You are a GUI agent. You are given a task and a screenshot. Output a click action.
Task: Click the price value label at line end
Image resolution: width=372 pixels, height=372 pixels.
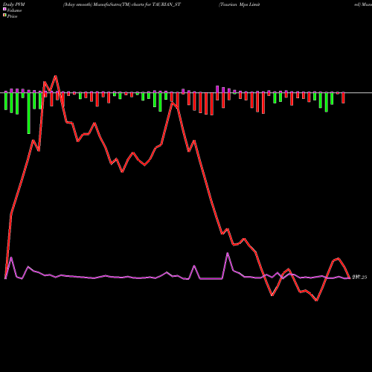coord(359,278)
